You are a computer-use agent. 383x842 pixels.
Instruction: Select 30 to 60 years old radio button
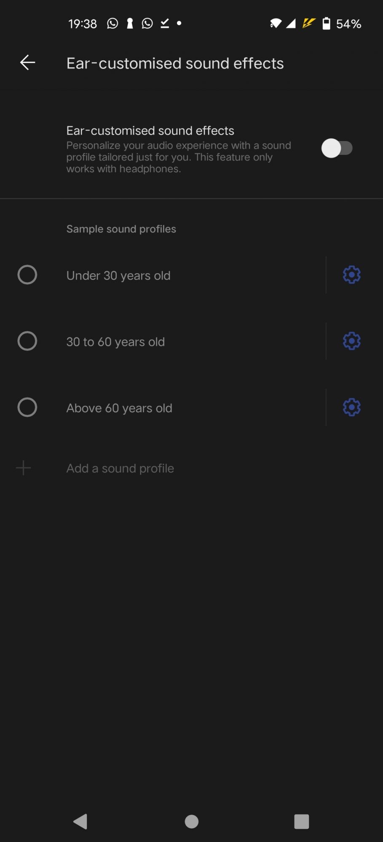(x=27, y=341)
